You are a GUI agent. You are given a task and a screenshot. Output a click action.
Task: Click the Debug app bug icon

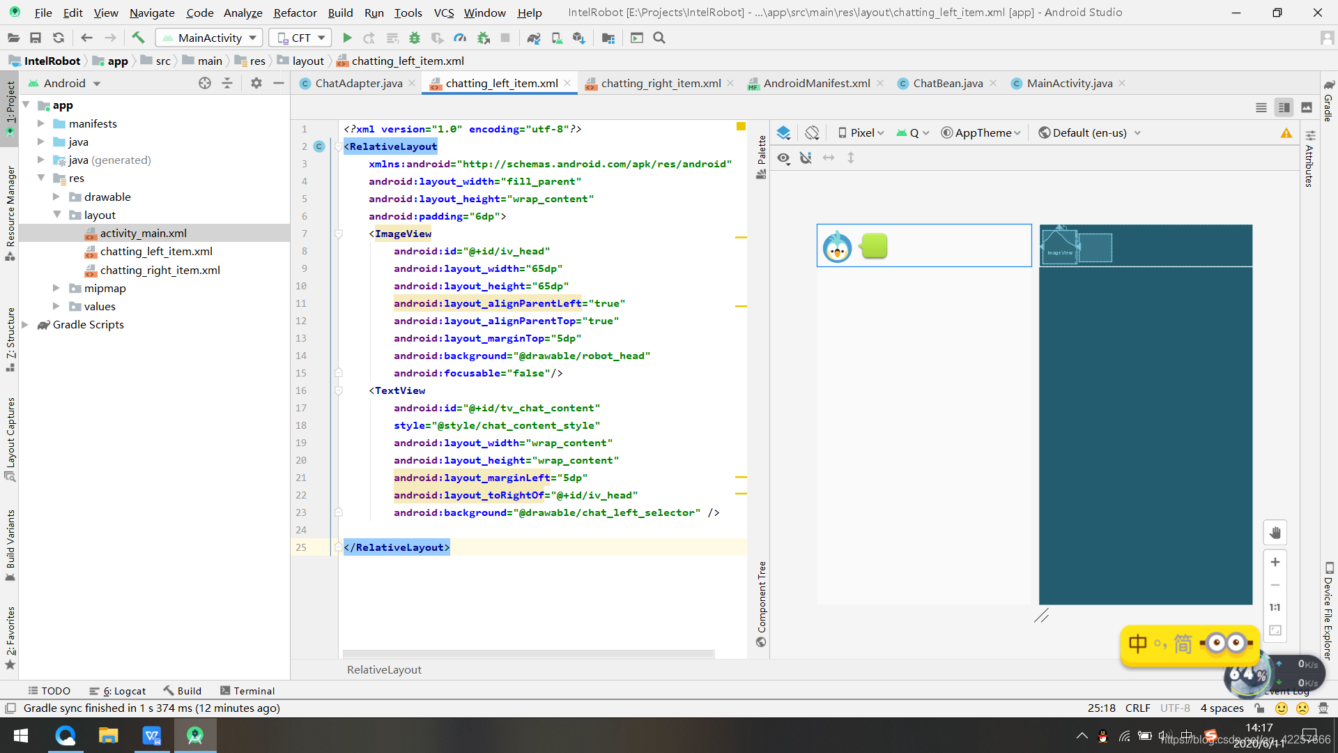pos(415,38)
